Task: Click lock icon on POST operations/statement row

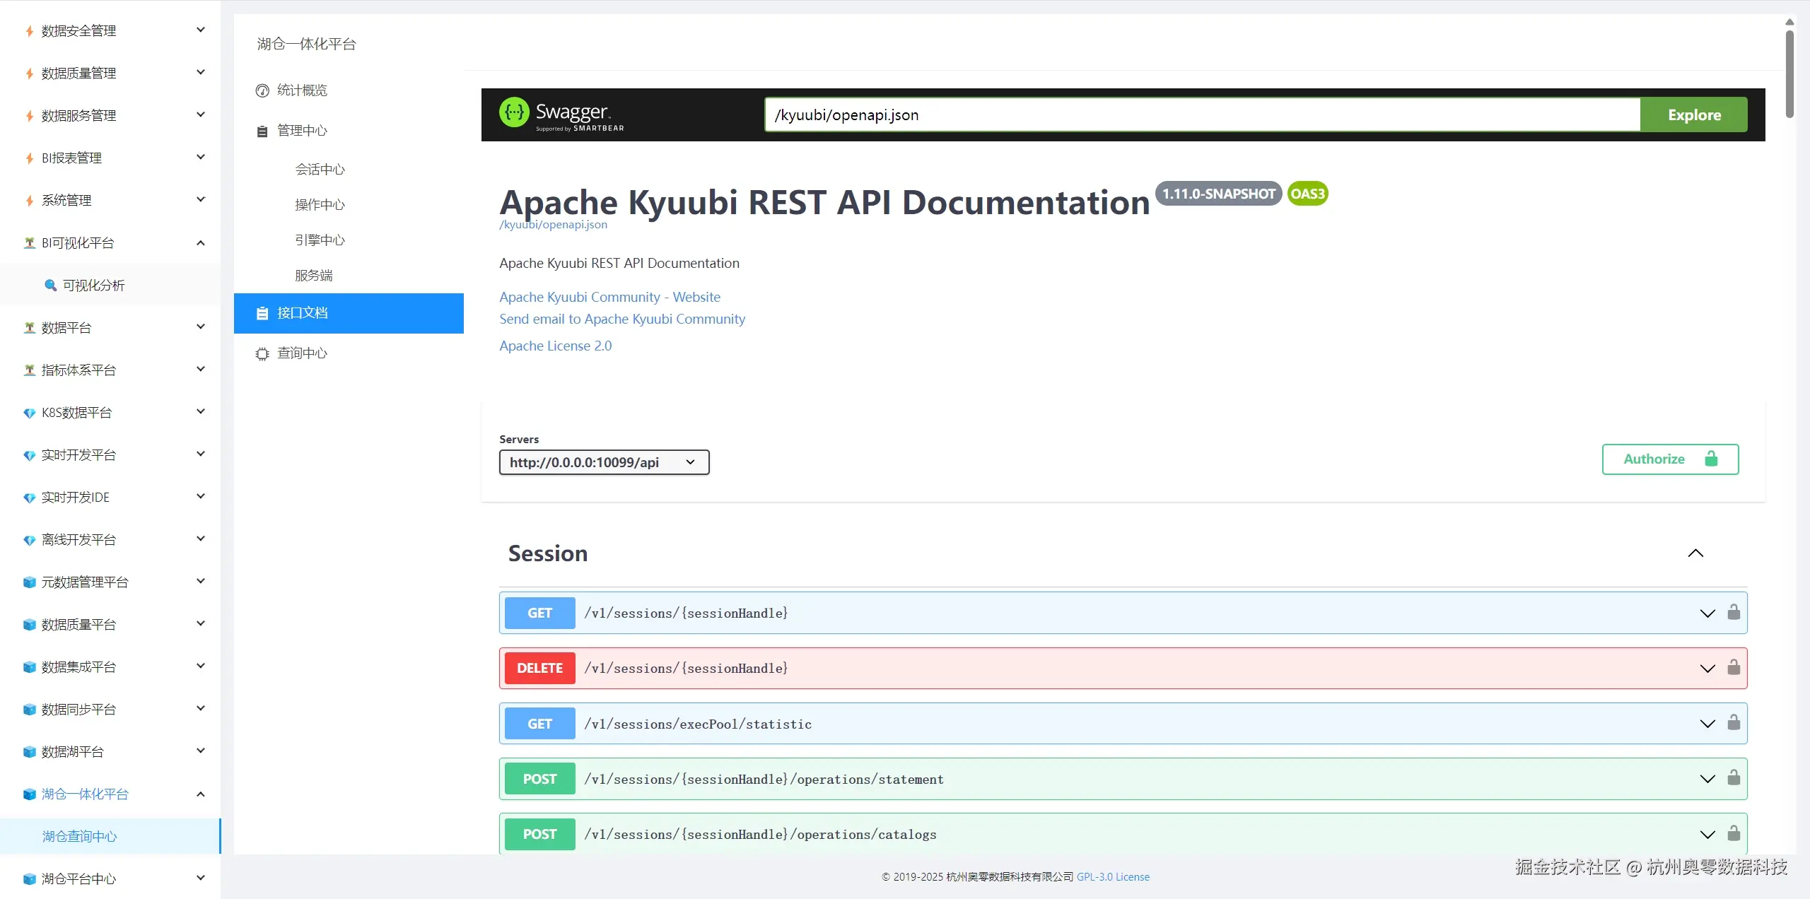Action: (1734, 777)
